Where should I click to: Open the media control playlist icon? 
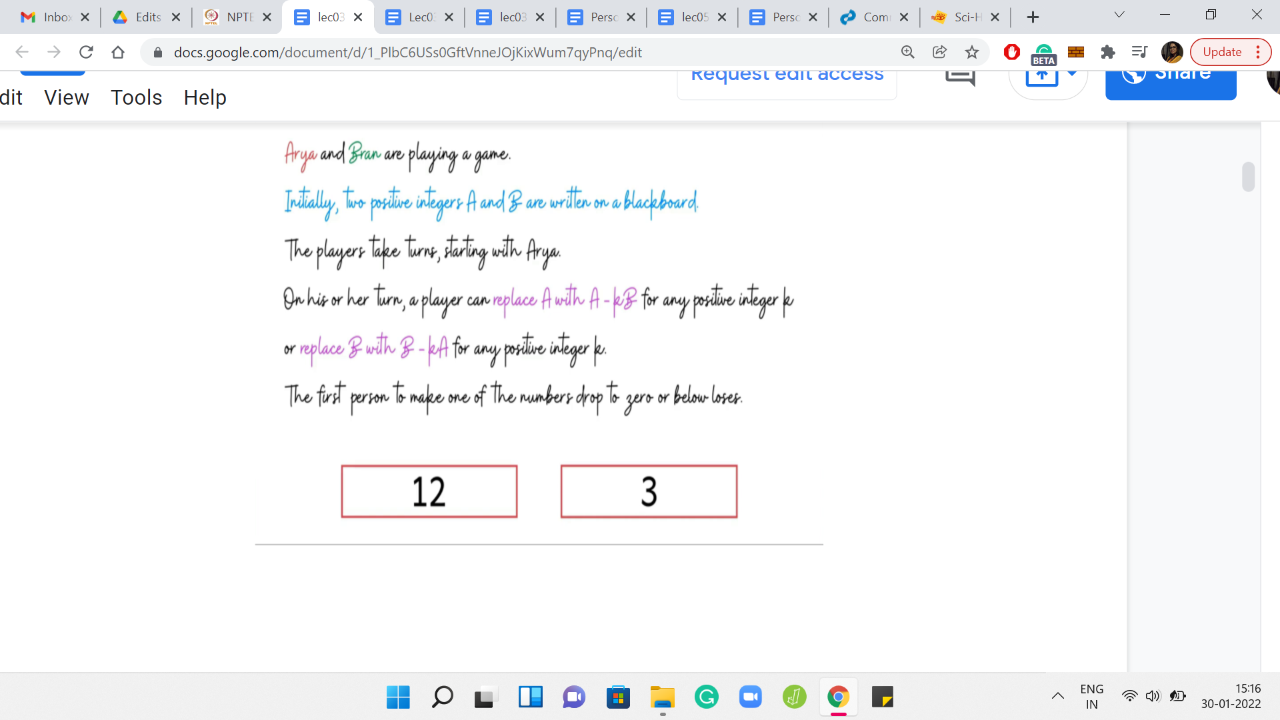tap(1139, 52)
